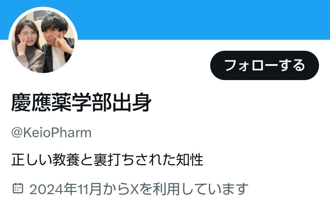Viewport: 330px width, 199px height.
Task: Click 慶應 at the start of profile name
Action: [x=31, y=102]
